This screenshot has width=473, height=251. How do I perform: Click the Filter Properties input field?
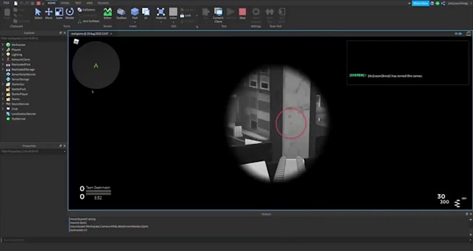[31, 152]
